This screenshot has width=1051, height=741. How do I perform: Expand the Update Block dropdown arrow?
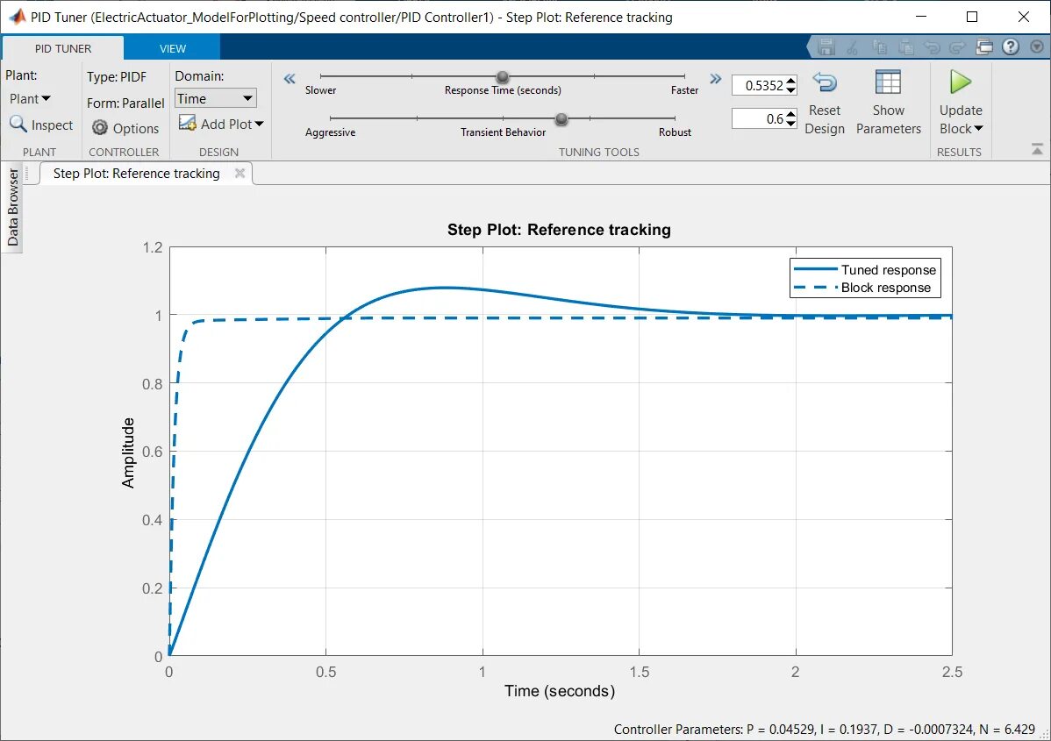pyautogui.click(x=978, y=129)
